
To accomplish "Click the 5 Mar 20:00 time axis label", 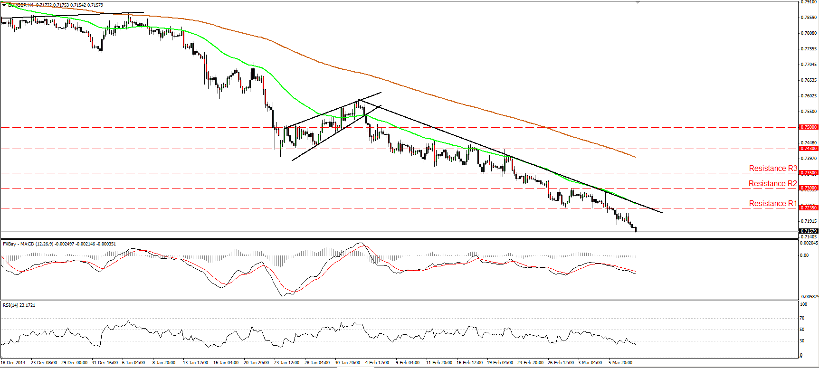I will coord(620,363).
